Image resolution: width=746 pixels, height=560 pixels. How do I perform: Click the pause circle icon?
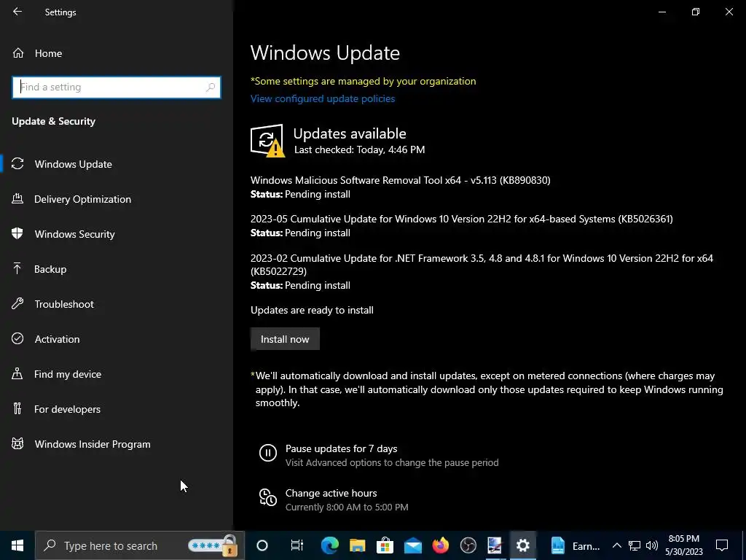pos(268,452)
